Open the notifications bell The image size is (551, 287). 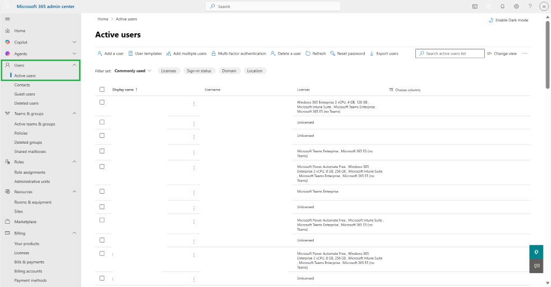503,6
